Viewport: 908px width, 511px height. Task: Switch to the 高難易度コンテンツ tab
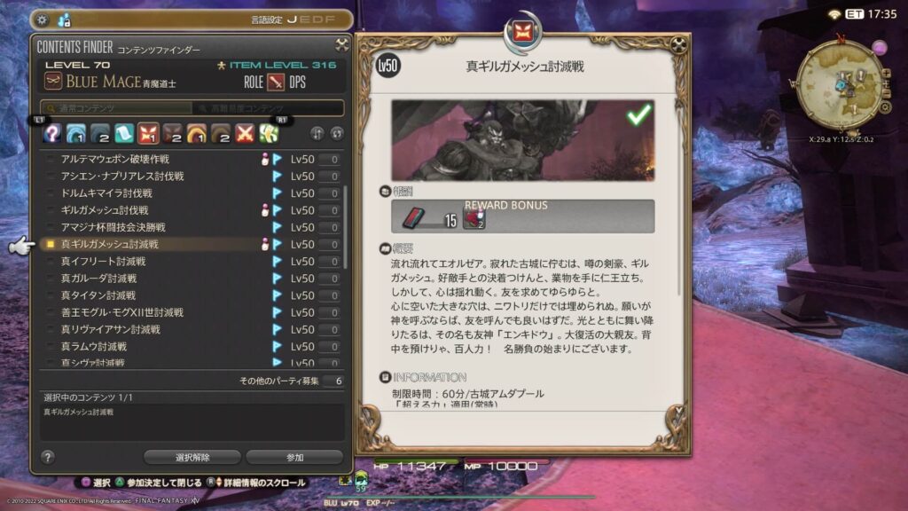click(268, 108)
